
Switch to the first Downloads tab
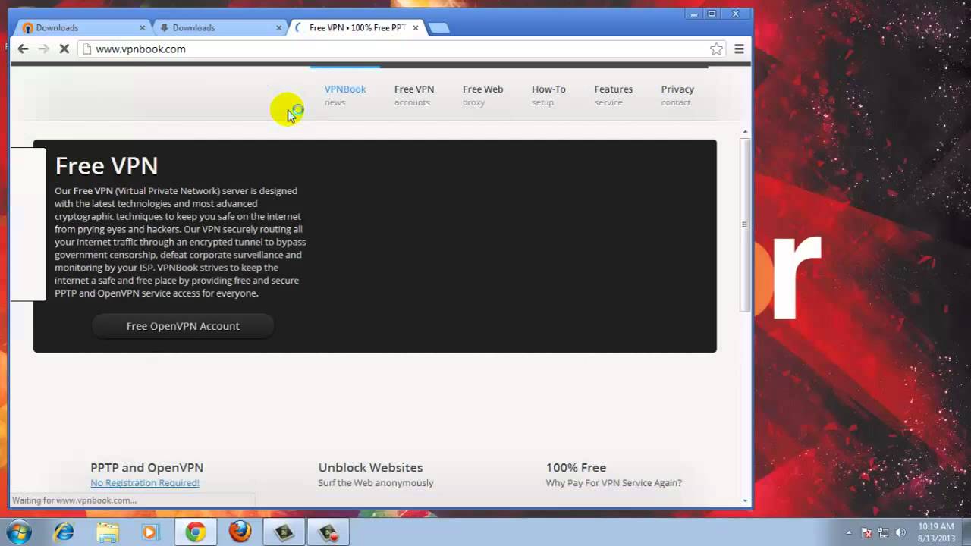point(82,27)
